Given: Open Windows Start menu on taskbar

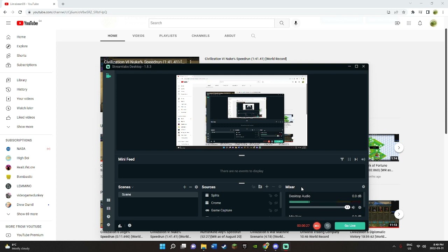Looking at the screenshot, I should tap(162, 247).
